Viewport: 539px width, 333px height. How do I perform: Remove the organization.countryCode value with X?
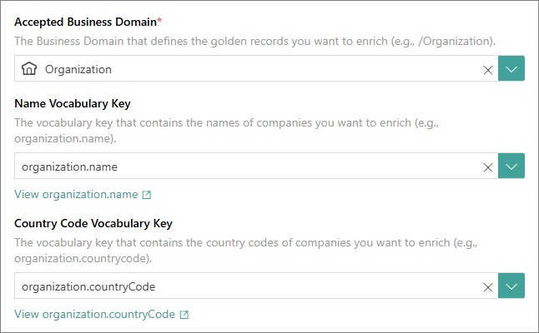(488, 287)
